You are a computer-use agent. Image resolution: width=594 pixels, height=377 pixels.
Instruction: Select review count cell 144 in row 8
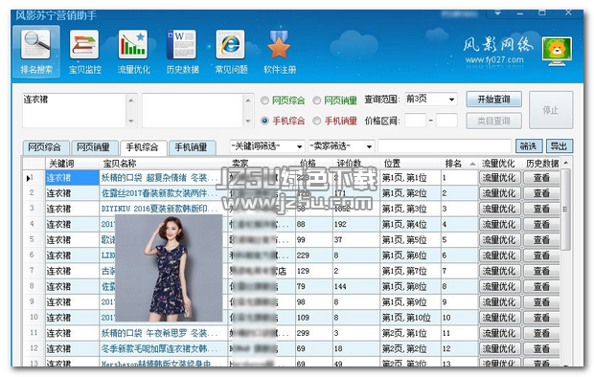tap(356, 286)
